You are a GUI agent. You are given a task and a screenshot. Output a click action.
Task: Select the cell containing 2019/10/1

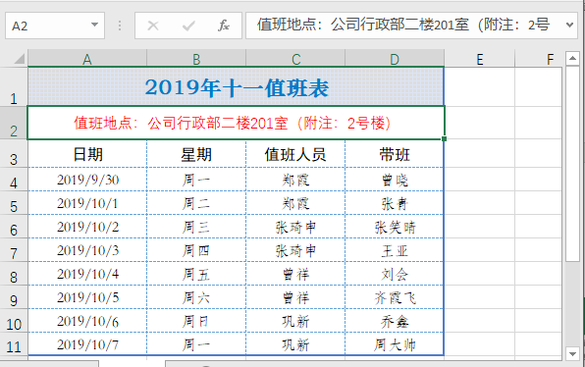click(x=87, y=203)
